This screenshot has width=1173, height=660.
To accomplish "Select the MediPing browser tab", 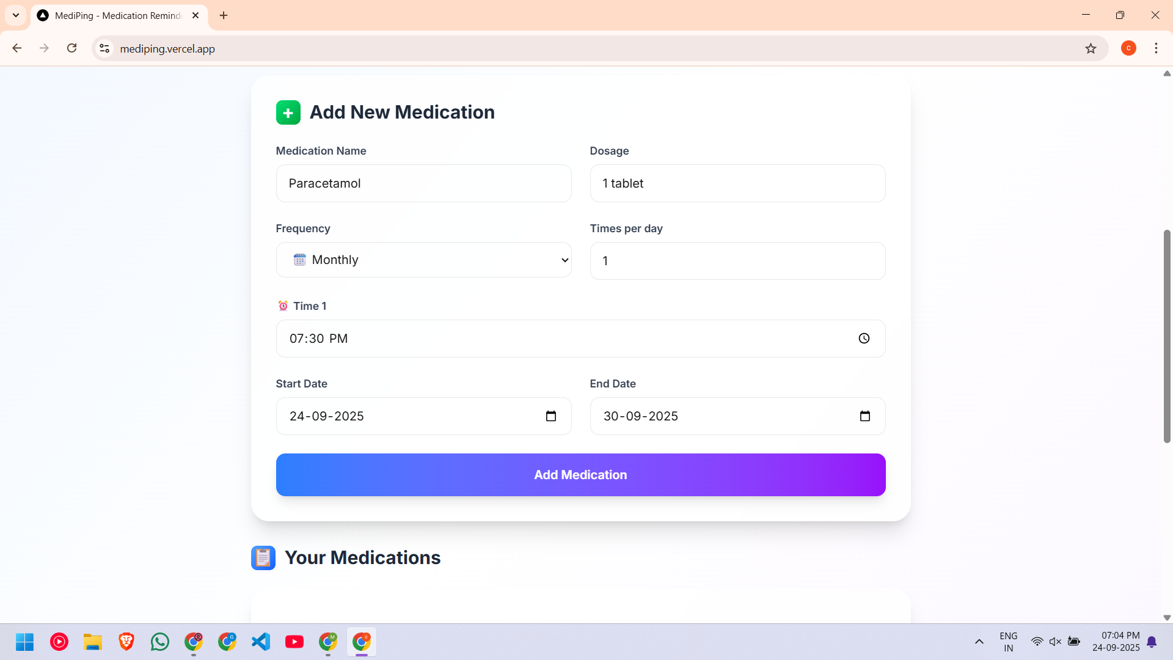I will [117, 15].
